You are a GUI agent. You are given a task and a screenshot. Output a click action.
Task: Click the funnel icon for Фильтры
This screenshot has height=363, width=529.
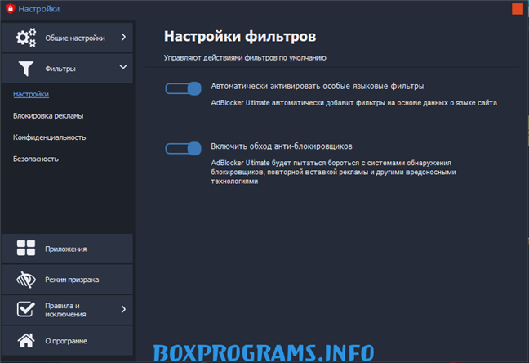tap(26, 69)
